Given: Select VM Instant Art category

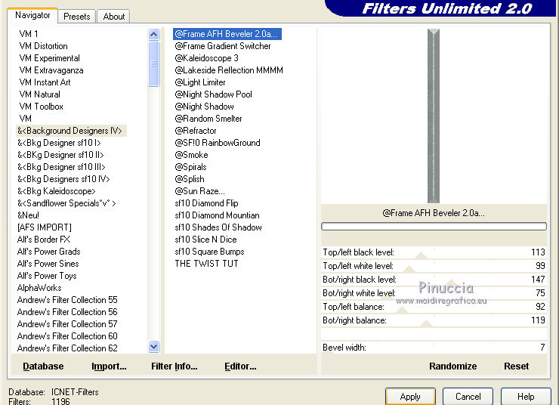Looking at the screenshot, I should coord(45,82).
